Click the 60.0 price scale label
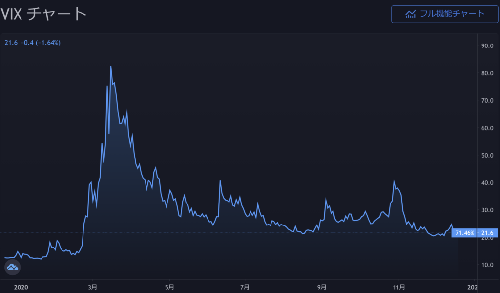The image size is (500, 293). tap(488, 128)
